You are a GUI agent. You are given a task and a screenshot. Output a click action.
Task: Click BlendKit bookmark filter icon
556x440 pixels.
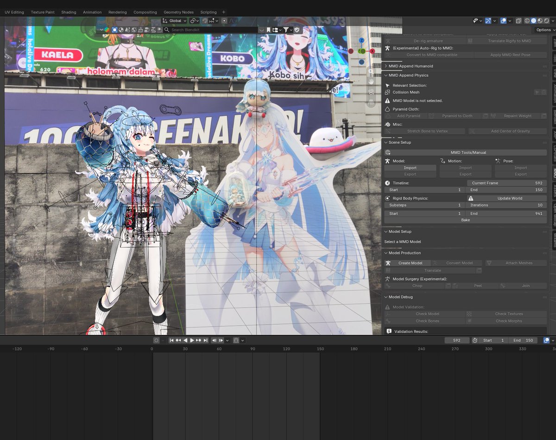(x=268, y=30)
